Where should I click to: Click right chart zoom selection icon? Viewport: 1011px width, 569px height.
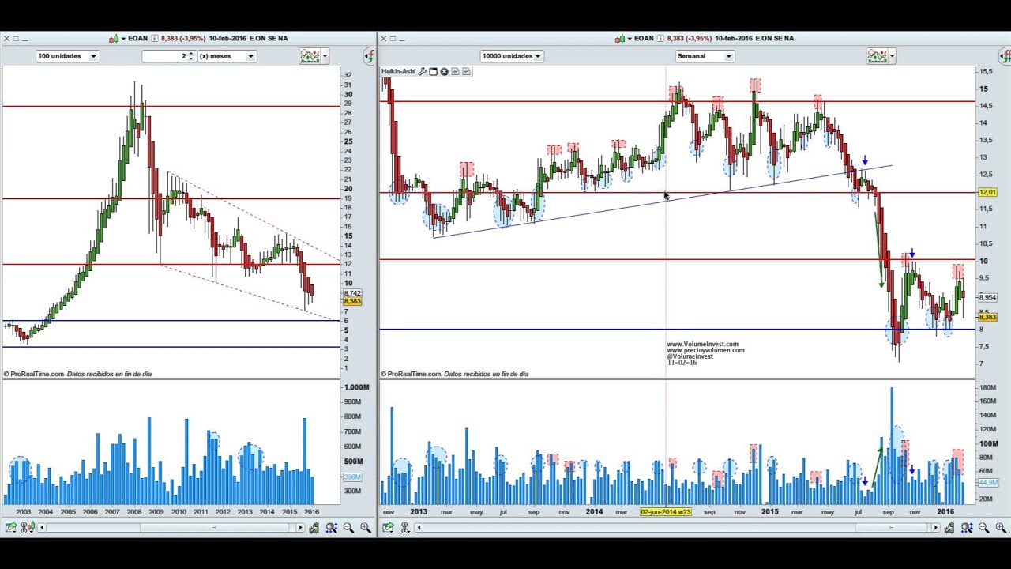tap(968, 528)
